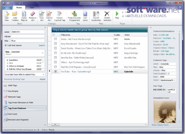Viewport: 185px width, 134px height.
Task: Switch to the View tab
Action: pyautogui.click(x=32, y=8)
